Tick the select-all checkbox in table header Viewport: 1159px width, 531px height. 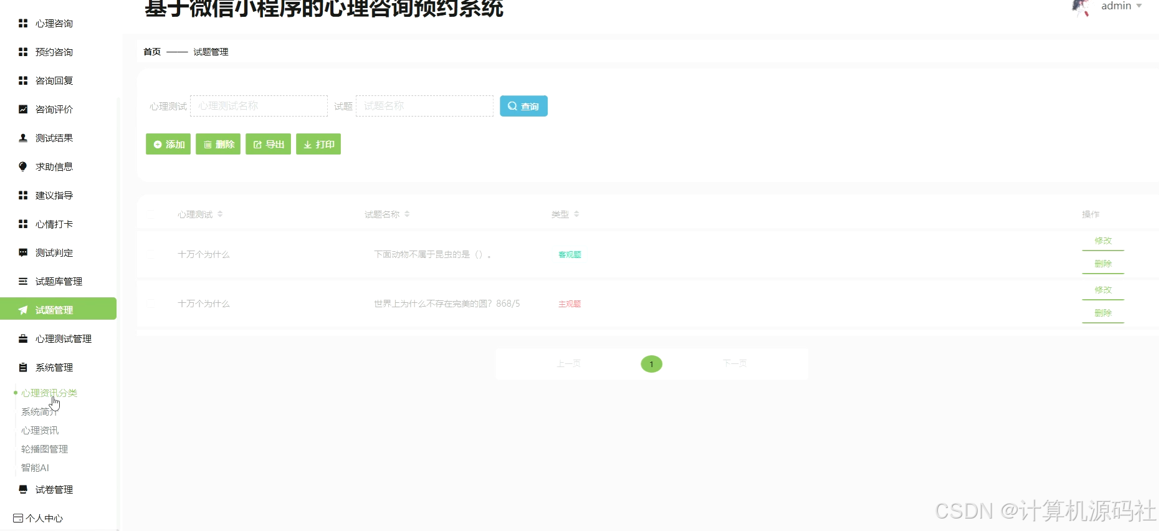151,214
